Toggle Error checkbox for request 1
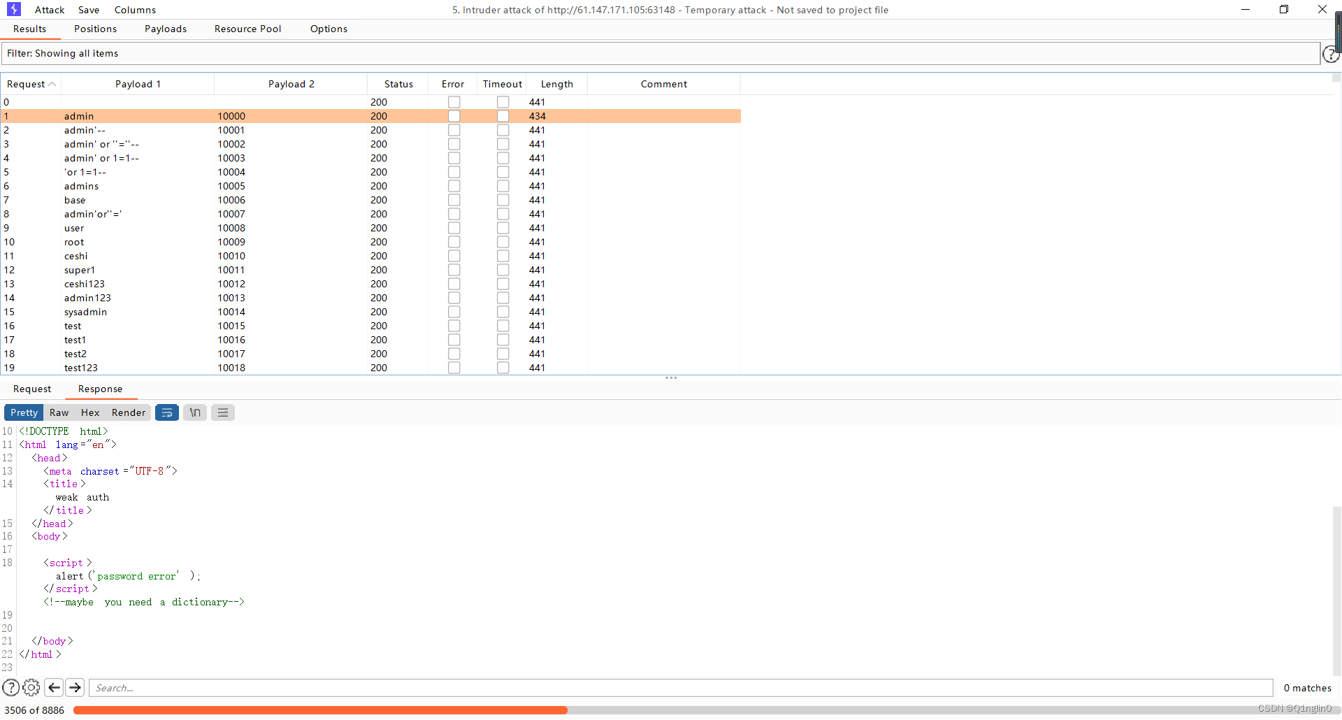The height and width of the screenshot is (720, 1342). point(454,116)
